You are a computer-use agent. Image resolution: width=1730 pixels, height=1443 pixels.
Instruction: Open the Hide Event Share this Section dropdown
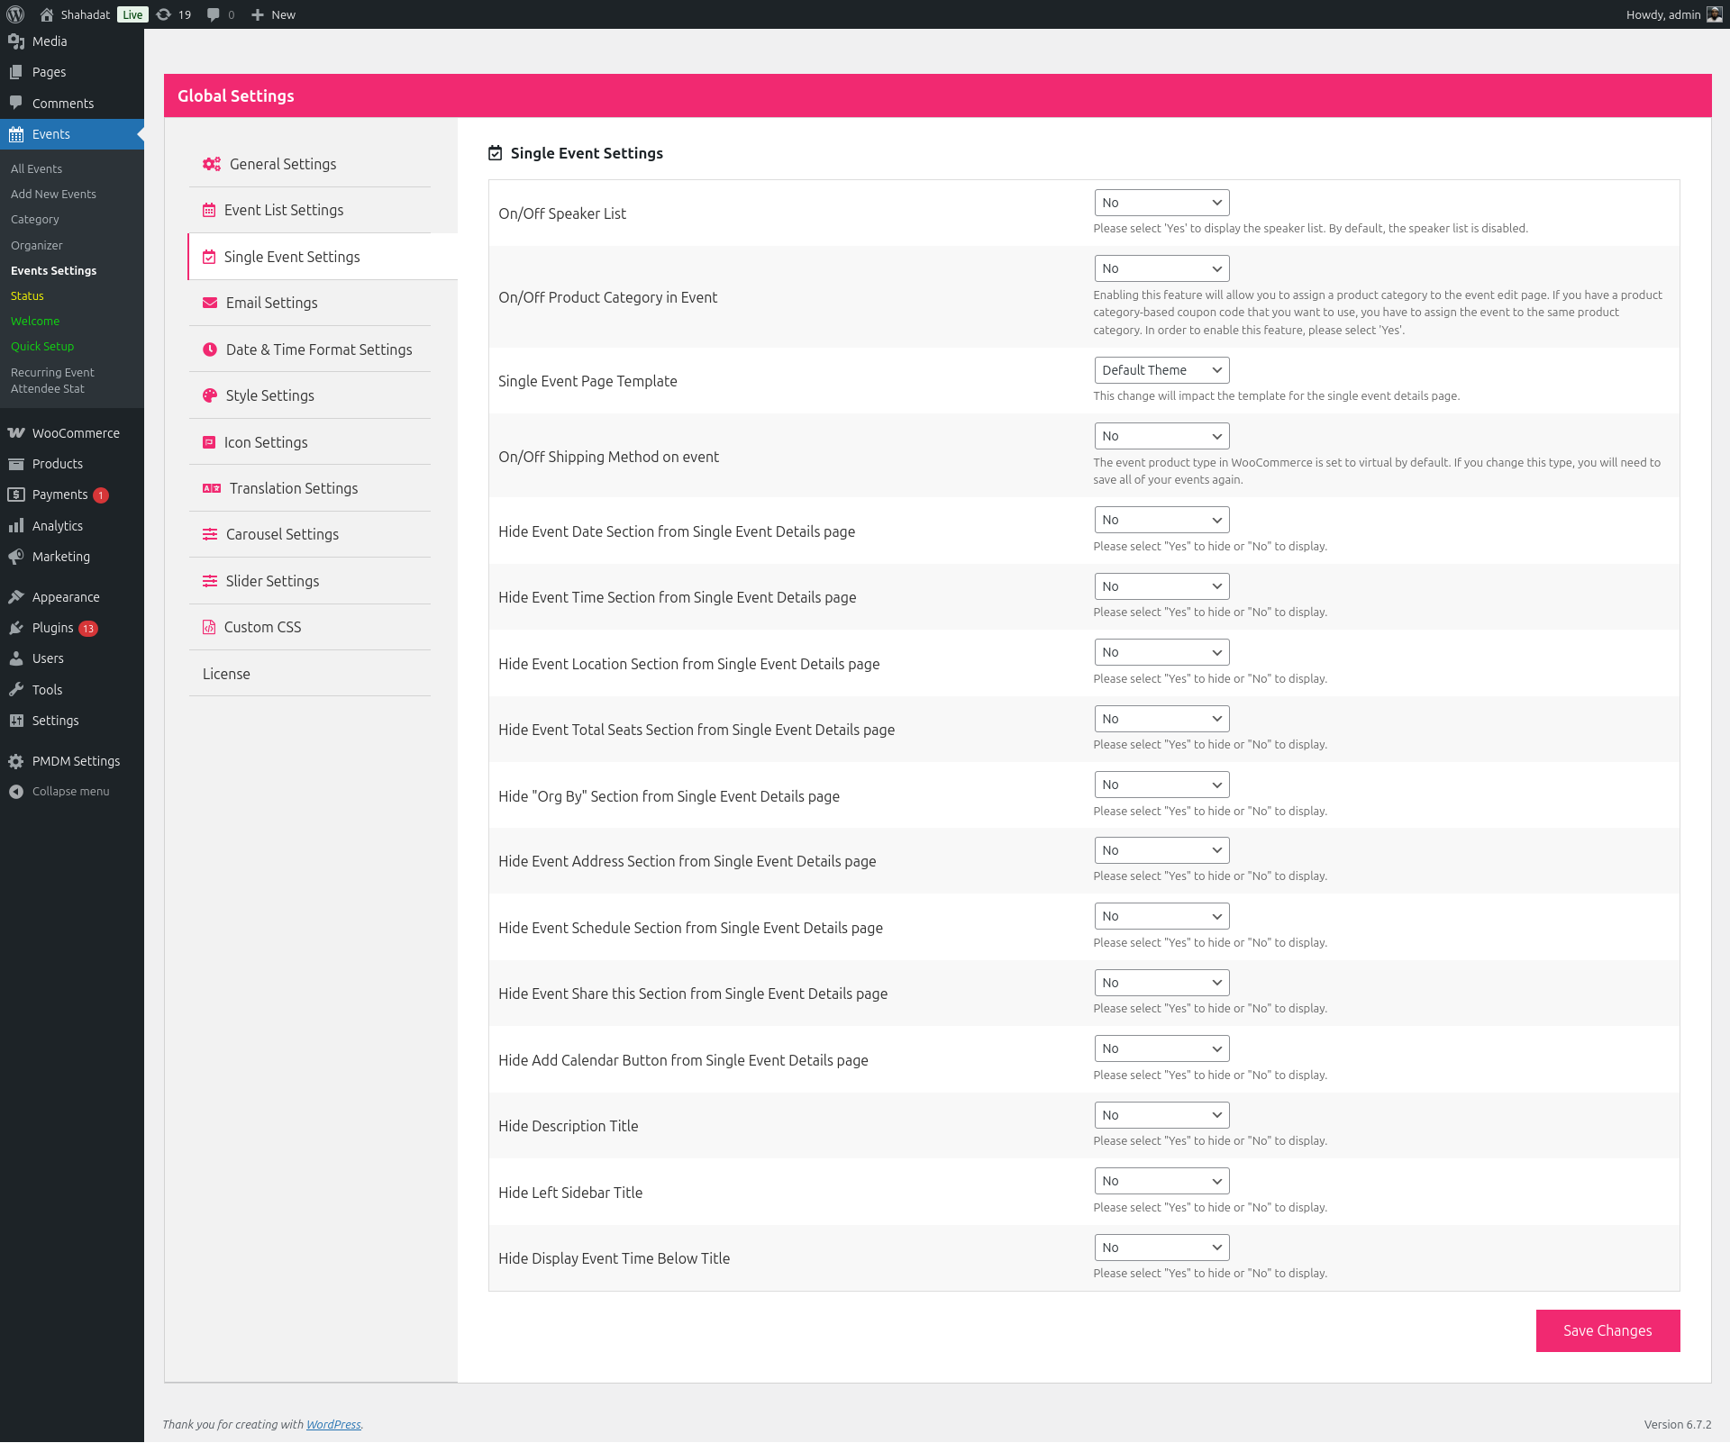click(x=1161, y=983)
